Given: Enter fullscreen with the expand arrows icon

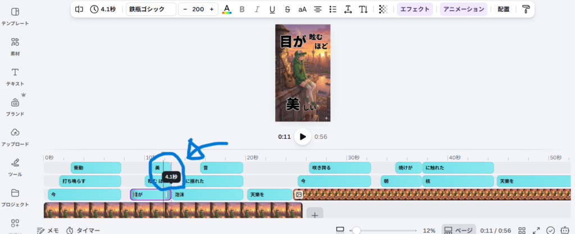Looking at the screenshot, I should (x=536, y=231).
